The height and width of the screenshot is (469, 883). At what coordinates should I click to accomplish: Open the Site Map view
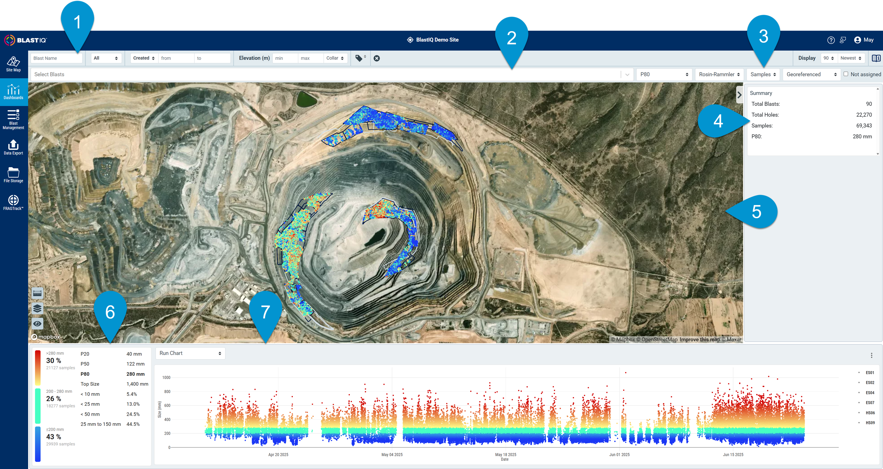[x=13, y=64]
